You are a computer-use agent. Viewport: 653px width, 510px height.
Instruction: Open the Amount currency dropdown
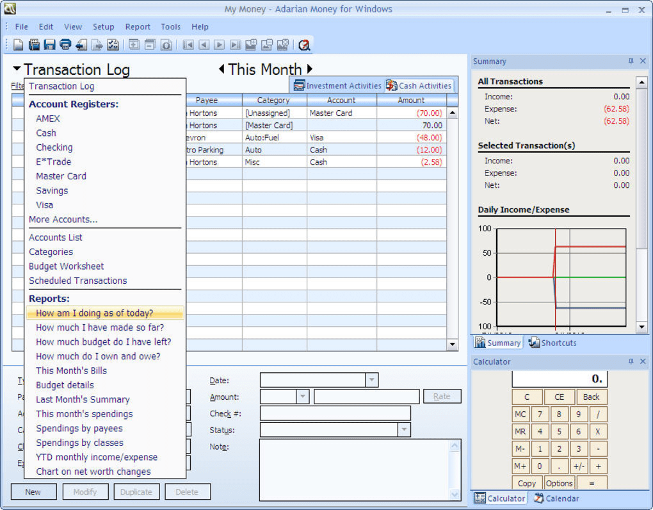click(302, 397)
